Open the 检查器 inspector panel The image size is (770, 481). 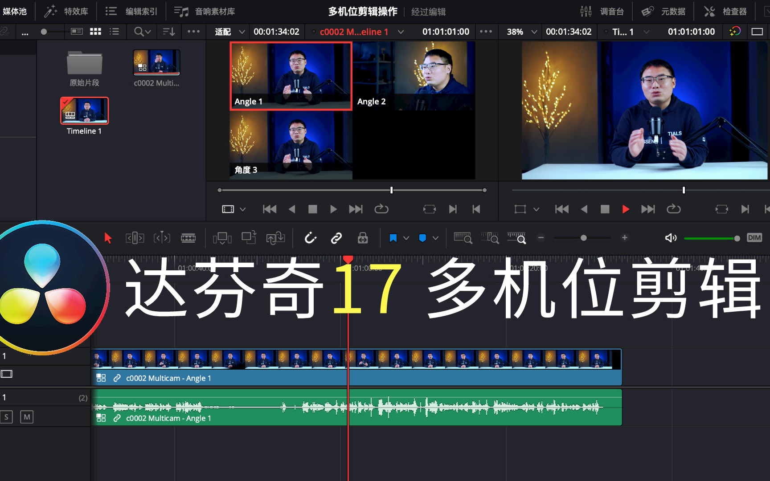point(725,11)
